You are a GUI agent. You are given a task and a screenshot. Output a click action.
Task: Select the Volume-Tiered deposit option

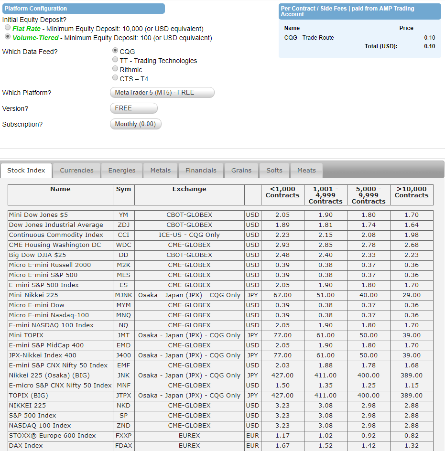pos(8,36)
